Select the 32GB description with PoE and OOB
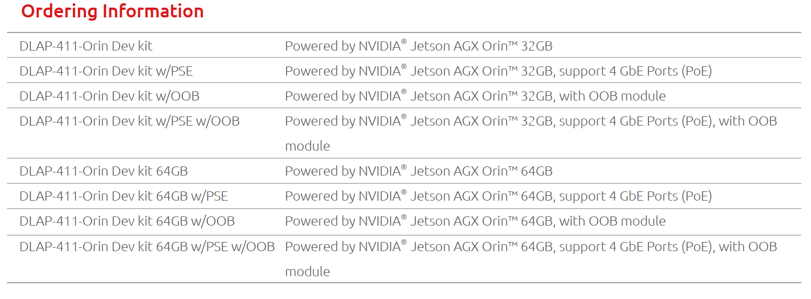This screenshot has width=811, height=299. tap(530, 121)
